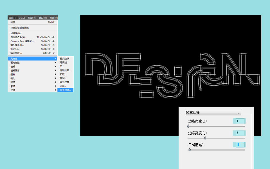The height and width of the screenshot is (169, 270).
Task: Click the 边缘宽度 slider handle
Action: (188, 126)
